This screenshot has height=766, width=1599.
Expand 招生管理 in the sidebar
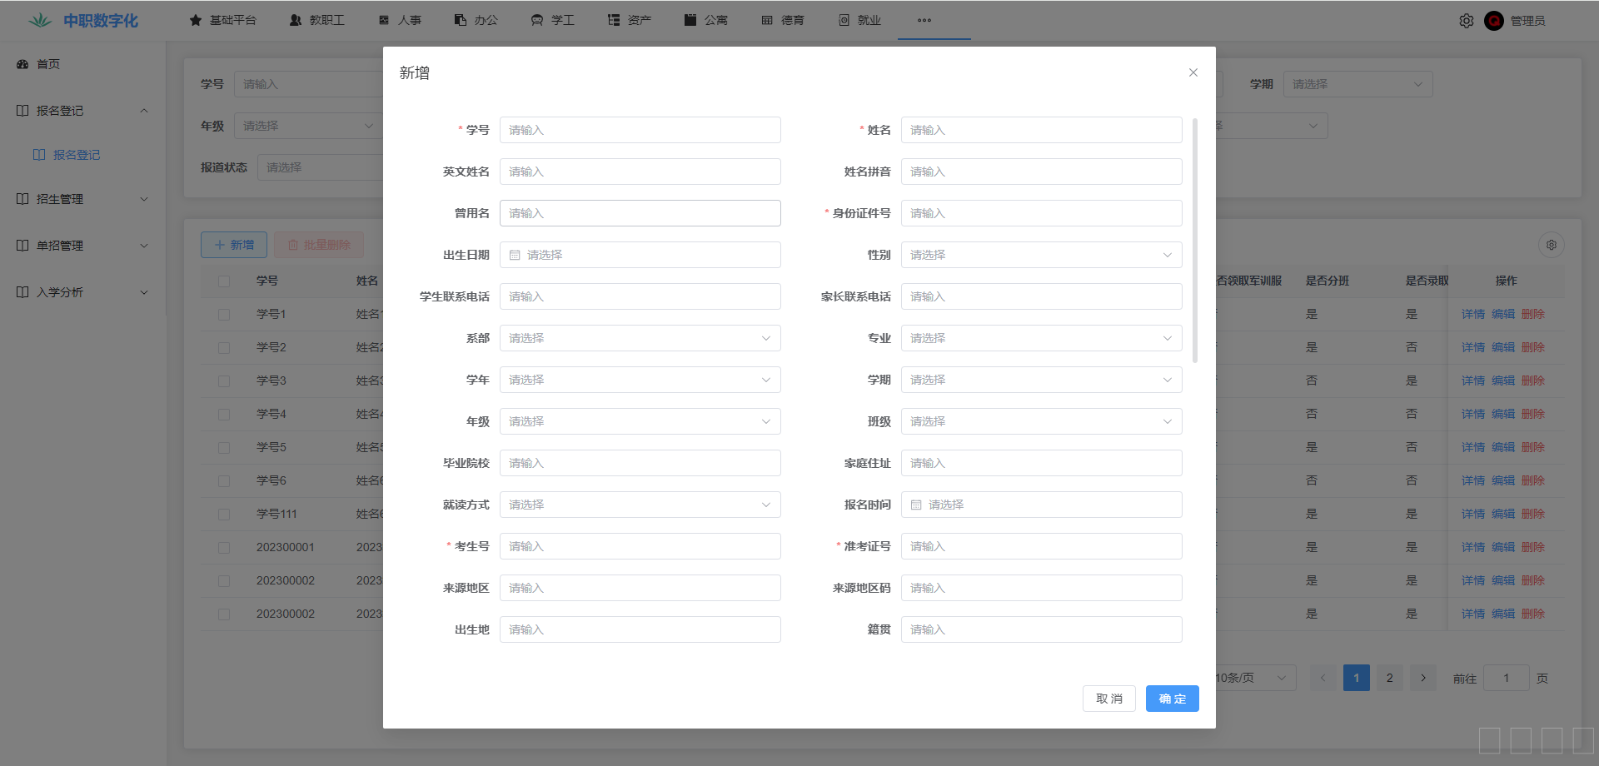pos(82,199)
